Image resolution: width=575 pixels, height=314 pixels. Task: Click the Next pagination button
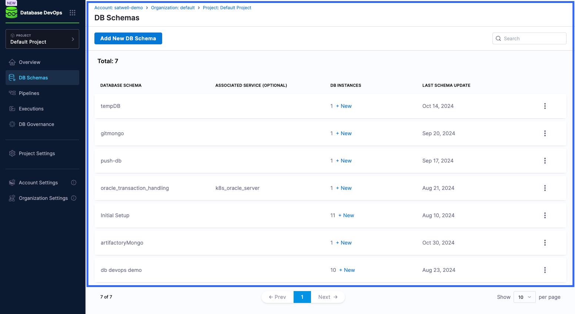(328, 297)
